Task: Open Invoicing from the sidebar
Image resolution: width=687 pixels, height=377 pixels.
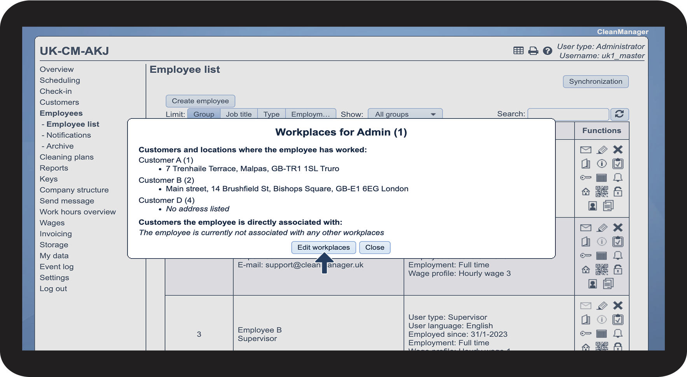Action: click(56, 234)
